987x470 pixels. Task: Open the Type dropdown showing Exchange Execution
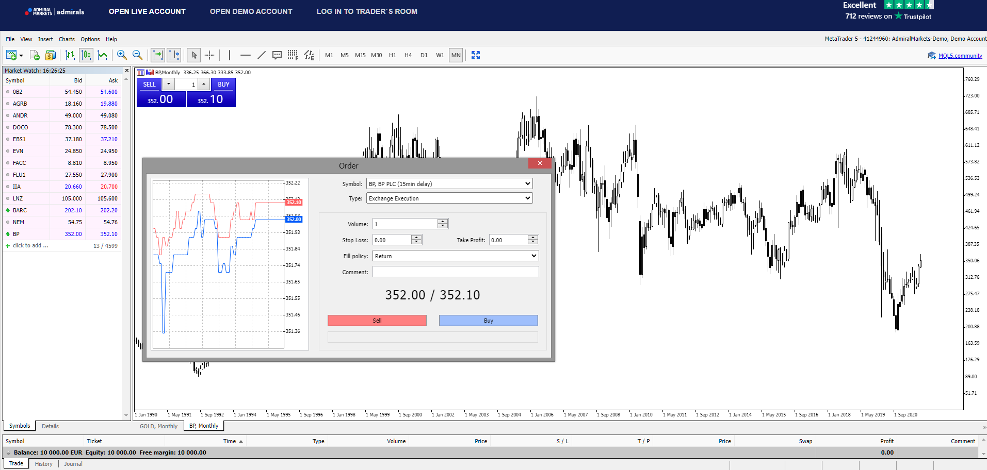pyautogui.click(x=449, y=198)
